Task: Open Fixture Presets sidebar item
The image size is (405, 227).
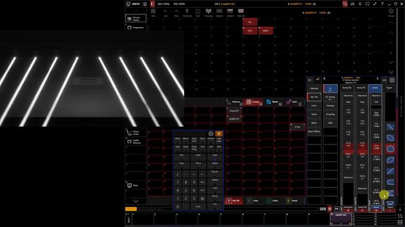Action: (x=136, y=18)
